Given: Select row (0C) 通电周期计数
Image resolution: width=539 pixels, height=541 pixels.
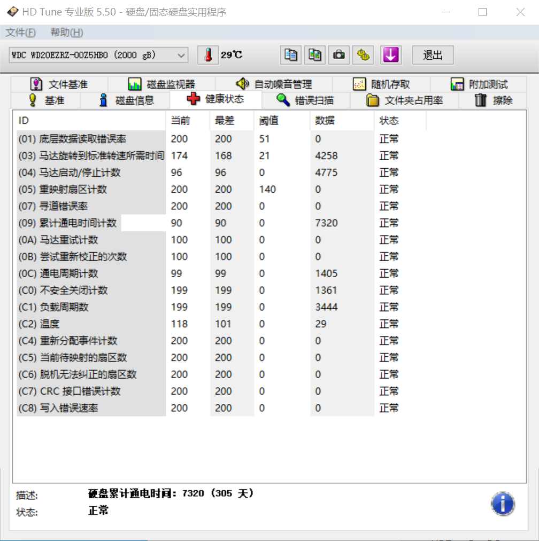Looking at the screenshot, I should click(x=221, y=273).
